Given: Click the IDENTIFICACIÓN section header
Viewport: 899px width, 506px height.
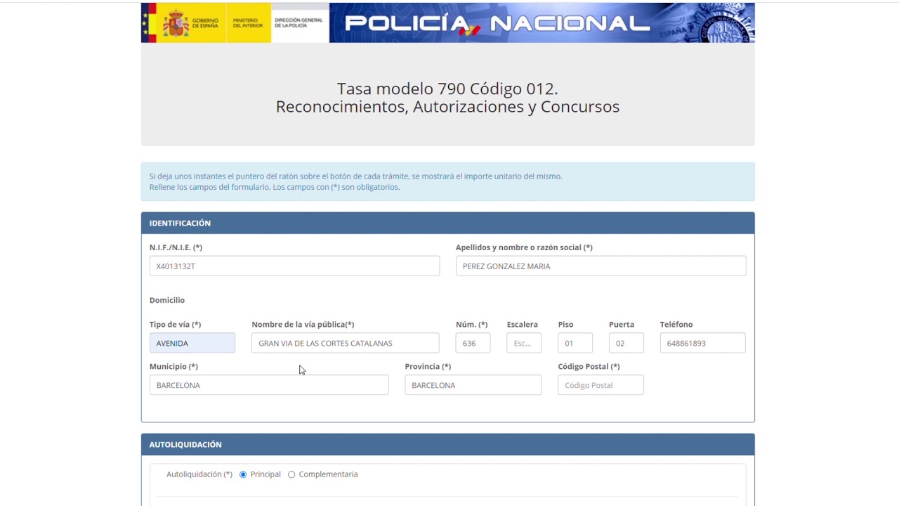Looking at the screenshot, I should pyautogui.click(x=448, y=223).
